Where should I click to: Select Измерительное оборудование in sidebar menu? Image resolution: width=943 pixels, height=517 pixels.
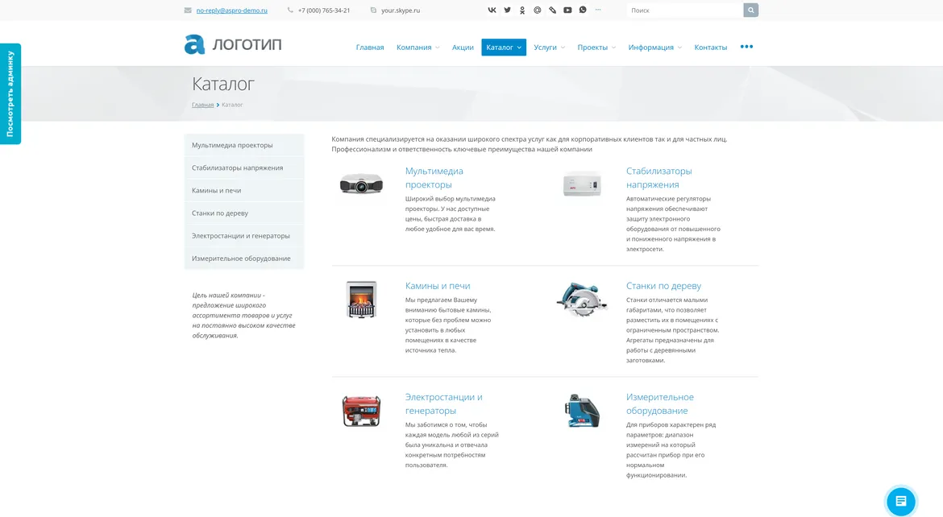tap(244, 258)
